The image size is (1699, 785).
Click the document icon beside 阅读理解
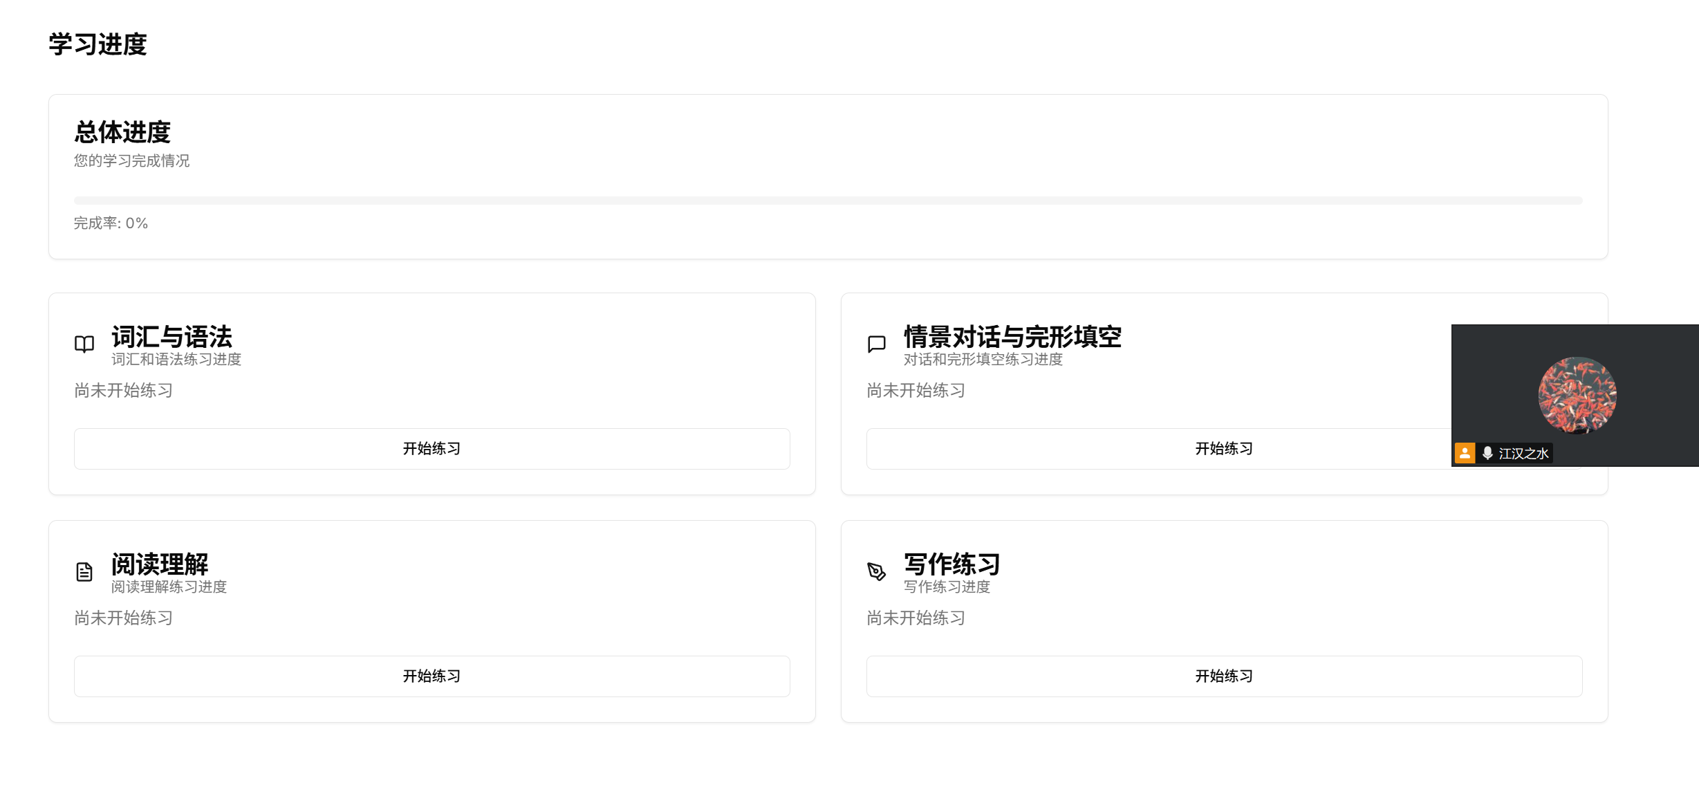point(84,572)
